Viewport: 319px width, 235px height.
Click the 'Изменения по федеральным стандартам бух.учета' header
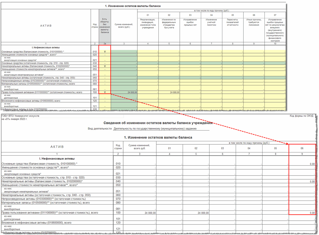coord(169,24)
